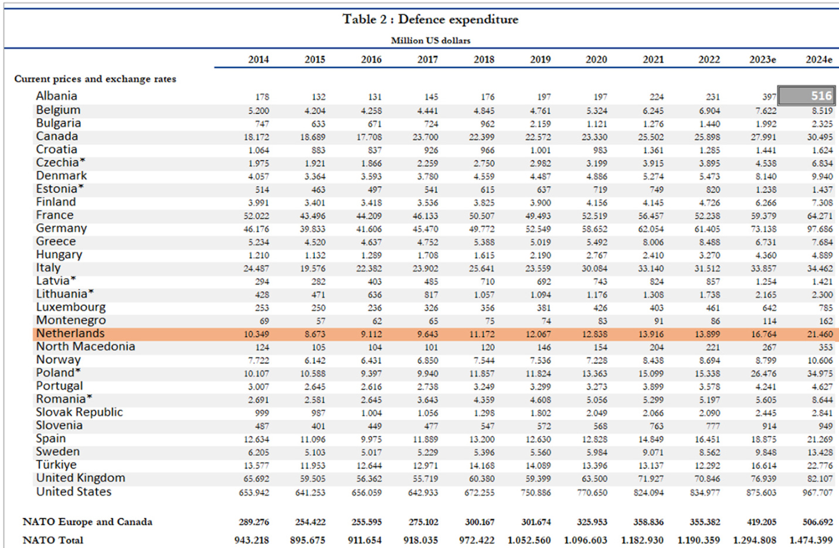This screenshot has width=839, height=548.
Task: Click the 'NATO Total' row label
Action: tap(53, 540)
